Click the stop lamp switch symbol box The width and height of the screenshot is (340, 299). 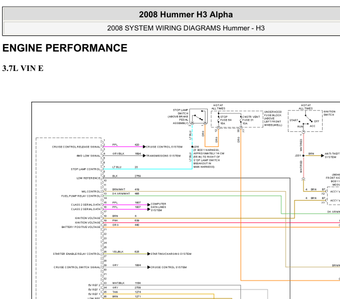pos(199,116)
